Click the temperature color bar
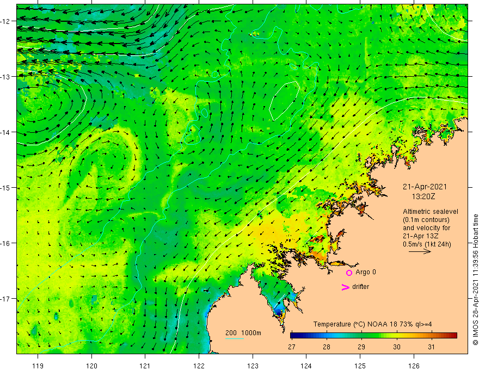The height and width of the screenshot is (370, 479). pyautogui.click(x=373, y=336)
